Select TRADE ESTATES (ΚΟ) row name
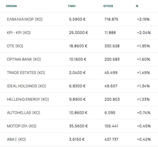 coord(26,73)
